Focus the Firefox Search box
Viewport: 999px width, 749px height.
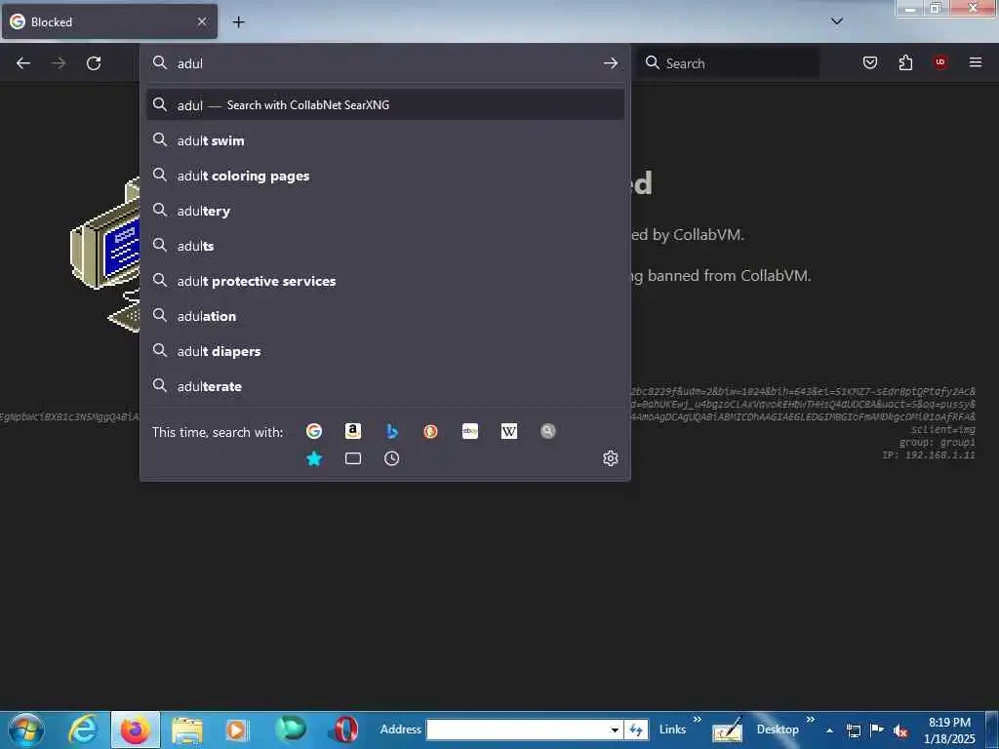pos(729,63)
